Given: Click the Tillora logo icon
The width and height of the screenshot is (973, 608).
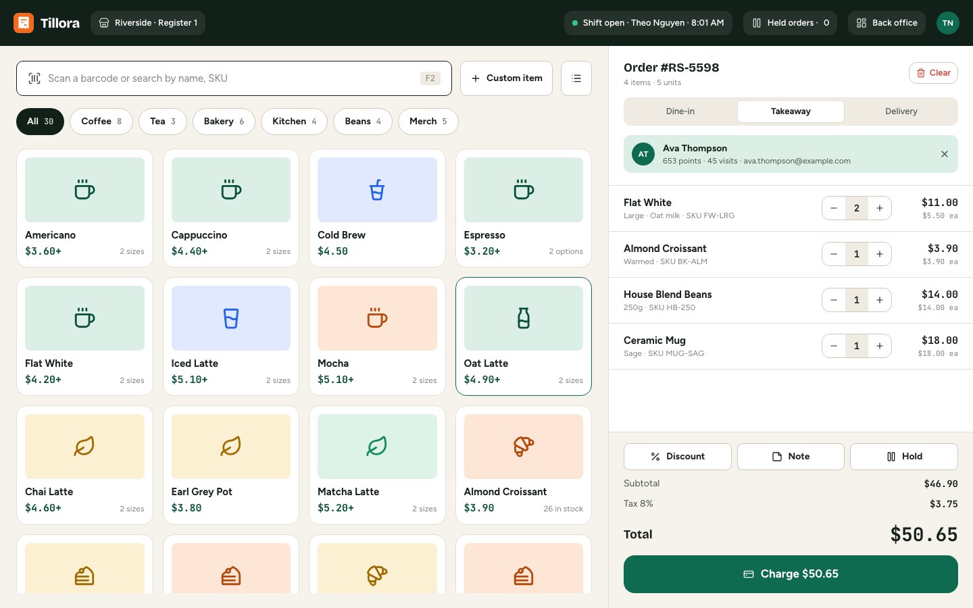Looking at the screenshot, I should pyautogui.click(x=24, y=23).
